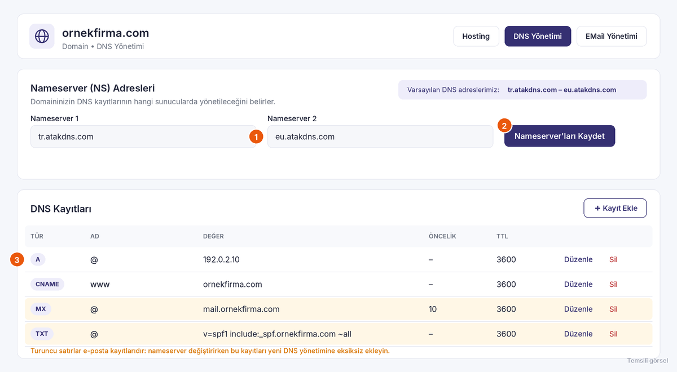Select the SPF value v=spf1 include:_spf.ornekfirma.com ~all

tap(277, 334)
